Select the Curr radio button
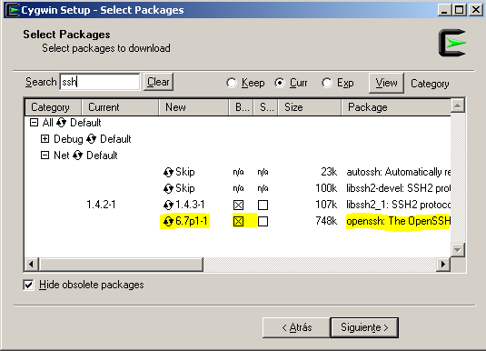 [x=280, y=83]
